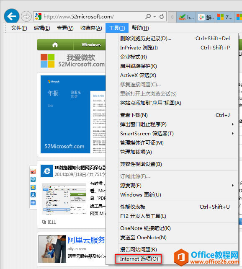Open the address bar search dropdown arrow
The height and width of the screenshot is (269, 242).
pyautogui.click(x=154, y=17)
